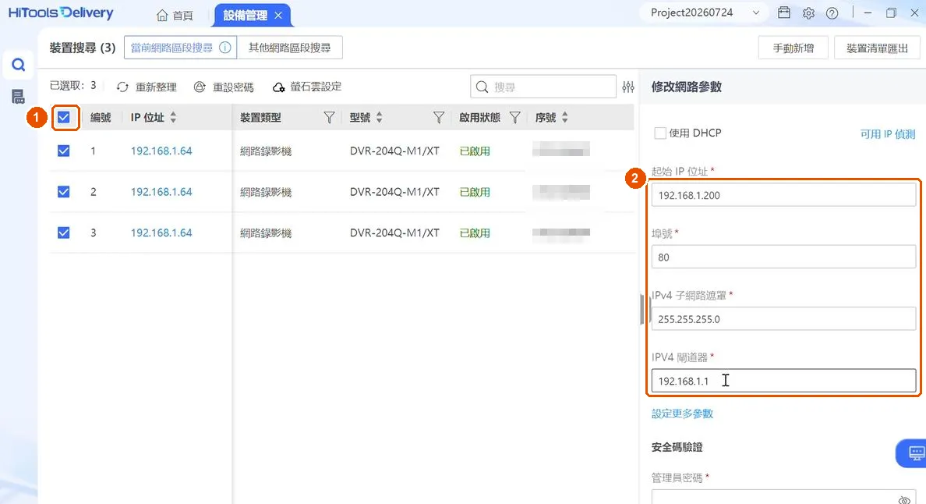926x504 pixels.
Task: Click info icon beside 當前網路區段搜尋
Action: pyautogui.click(x=225, y=48)
